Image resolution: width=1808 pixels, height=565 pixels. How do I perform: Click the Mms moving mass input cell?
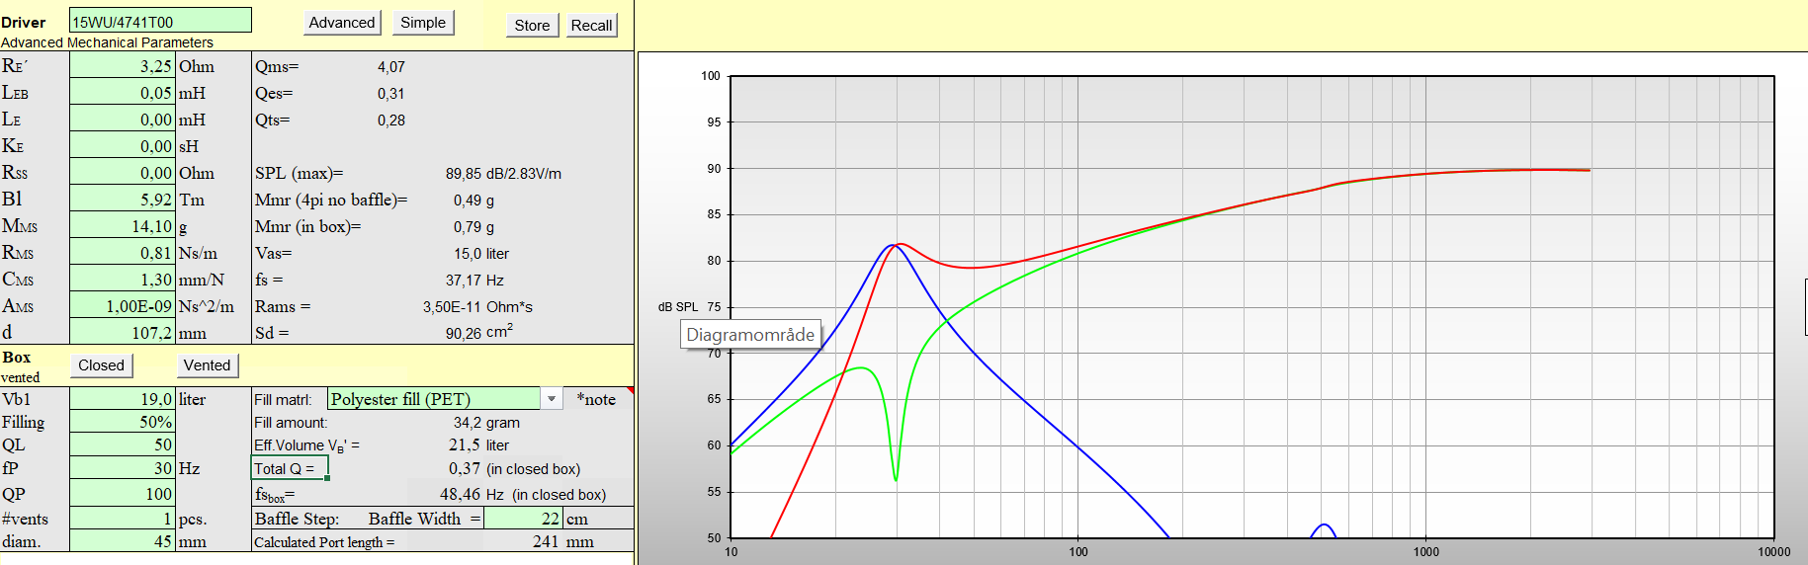[123, 226]
